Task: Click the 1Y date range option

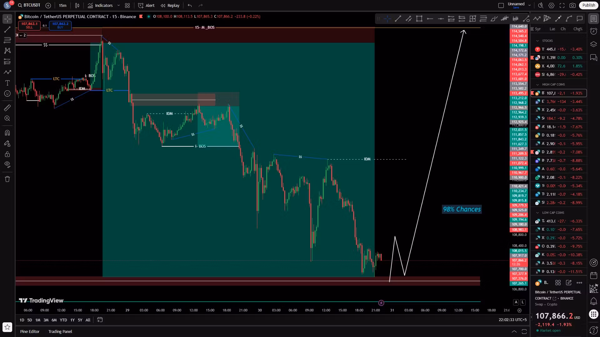Action: pos(72,320)
